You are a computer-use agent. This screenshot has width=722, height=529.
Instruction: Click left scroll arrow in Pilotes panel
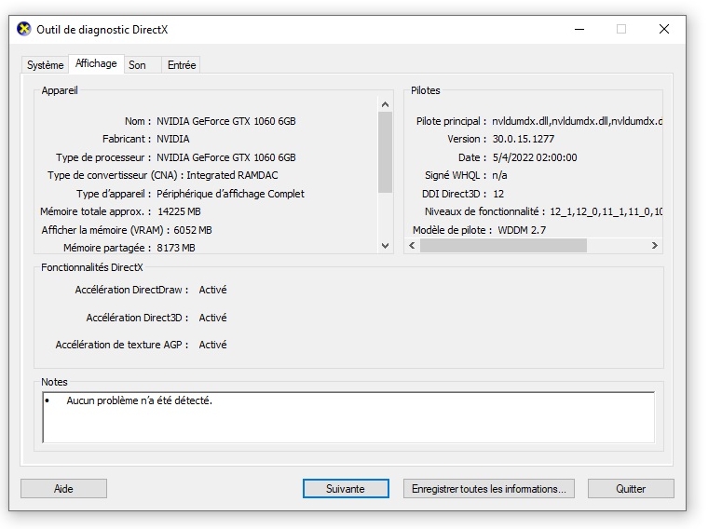click(412, 245)
